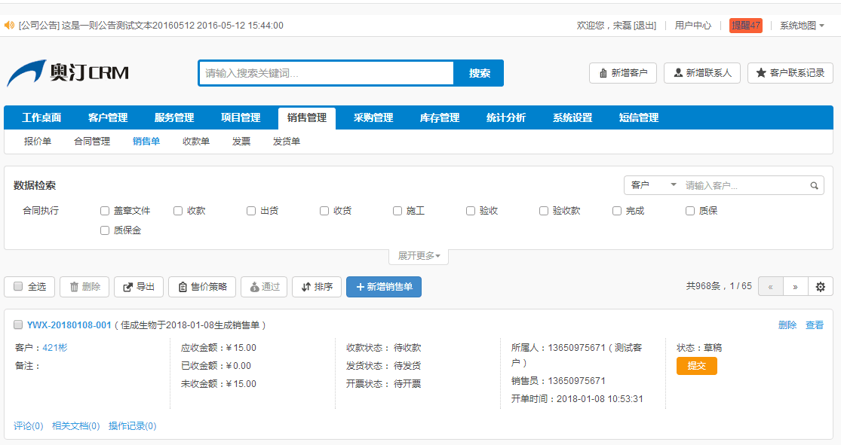Go to next page arrow »

(795, 287)
